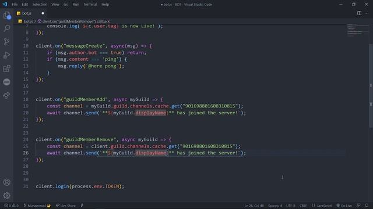Image resolution: width=373 pixels, height=209 pixels.
Task: Click the vertical editor scrollbar
Action: point(371,85)
